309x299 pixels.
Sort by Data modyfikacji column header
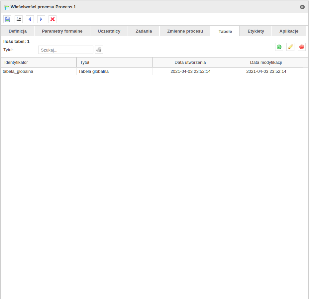point(266,63)
